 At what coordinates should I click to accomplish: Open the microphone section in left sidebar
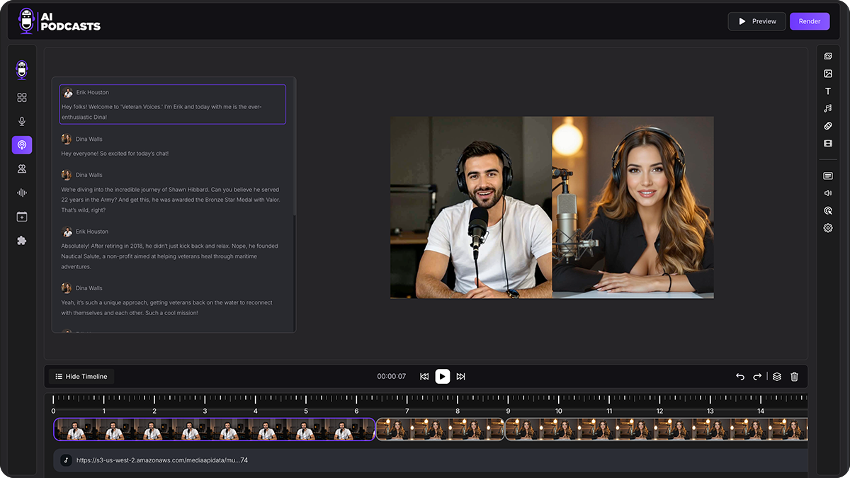point(22,122)
